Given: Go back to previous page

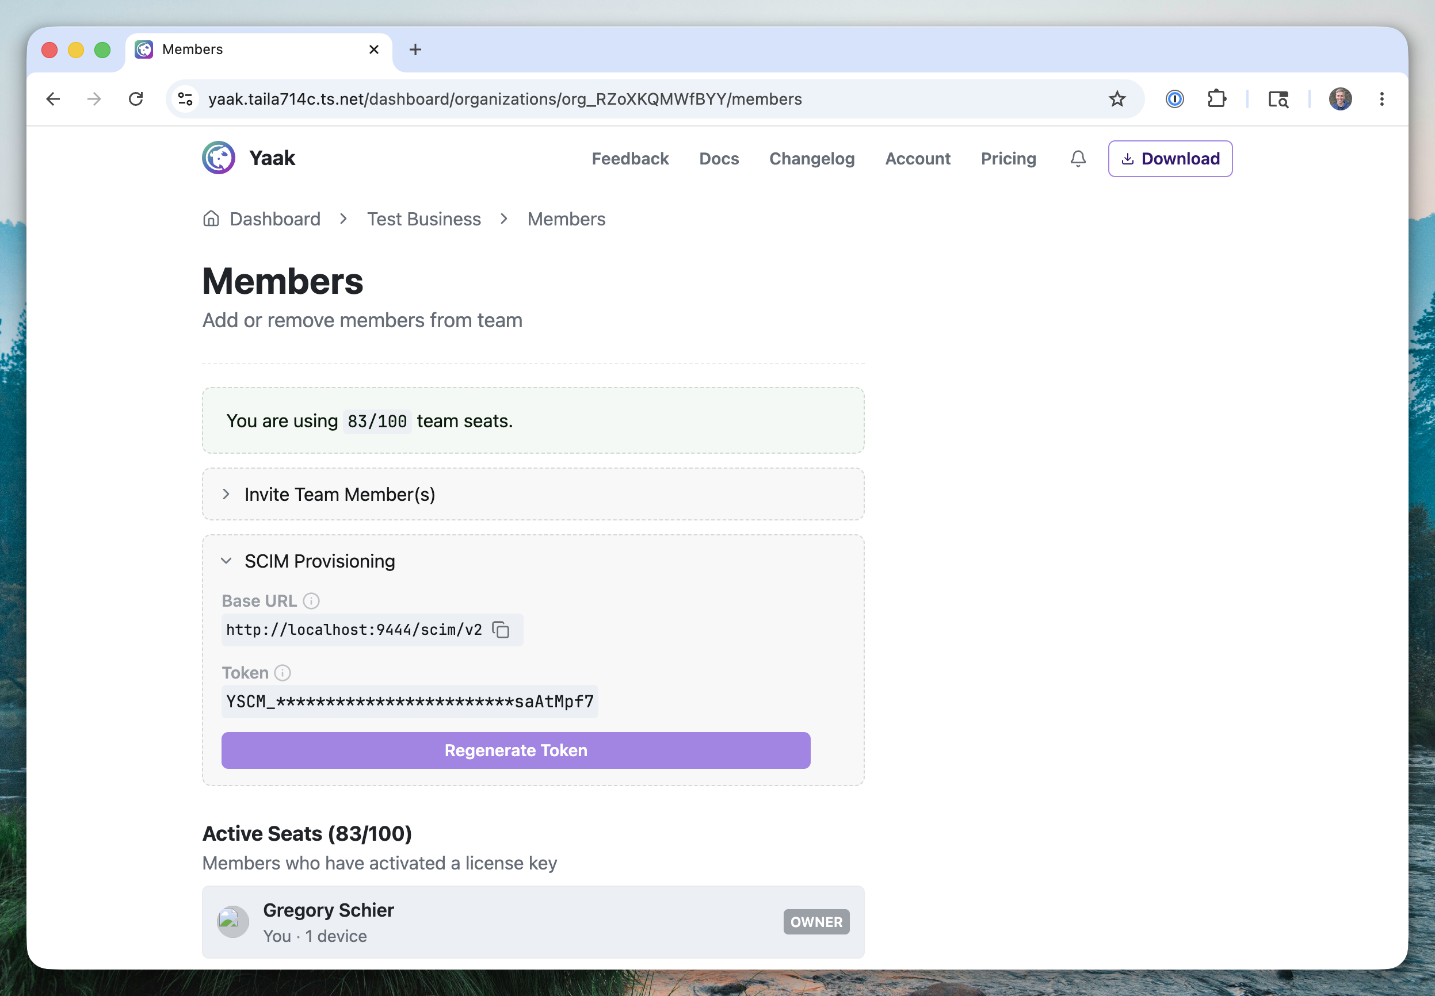Looking at the screenshot, I should [53, 98].
